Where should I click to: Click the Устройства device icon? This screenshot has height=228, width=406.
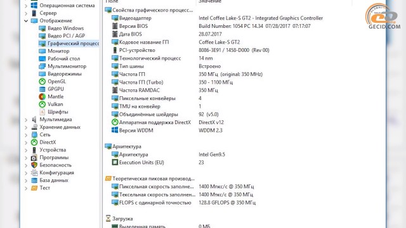pos(34,150)
